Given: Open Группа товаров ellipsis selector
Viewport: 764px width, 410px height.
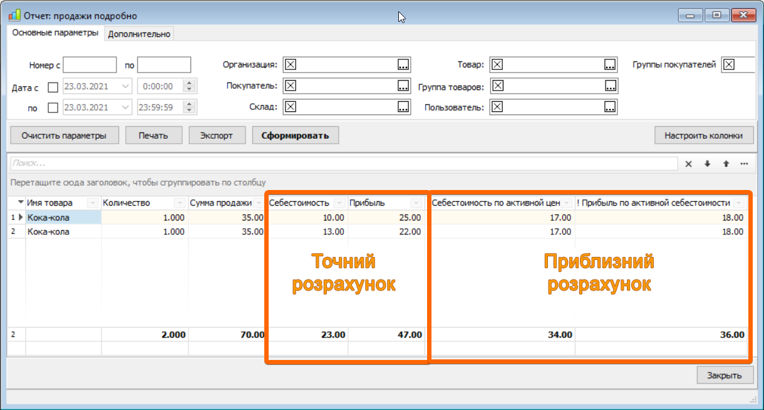Looking at the screenshot, I should (x=610, y=86).
